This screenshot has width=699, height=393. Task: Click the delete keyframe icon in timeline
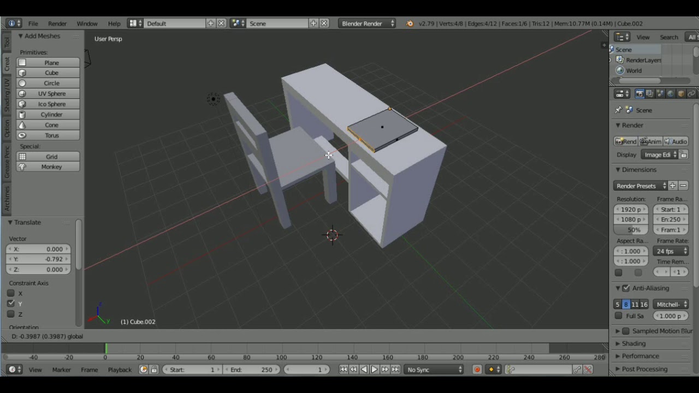coord(588,370)
